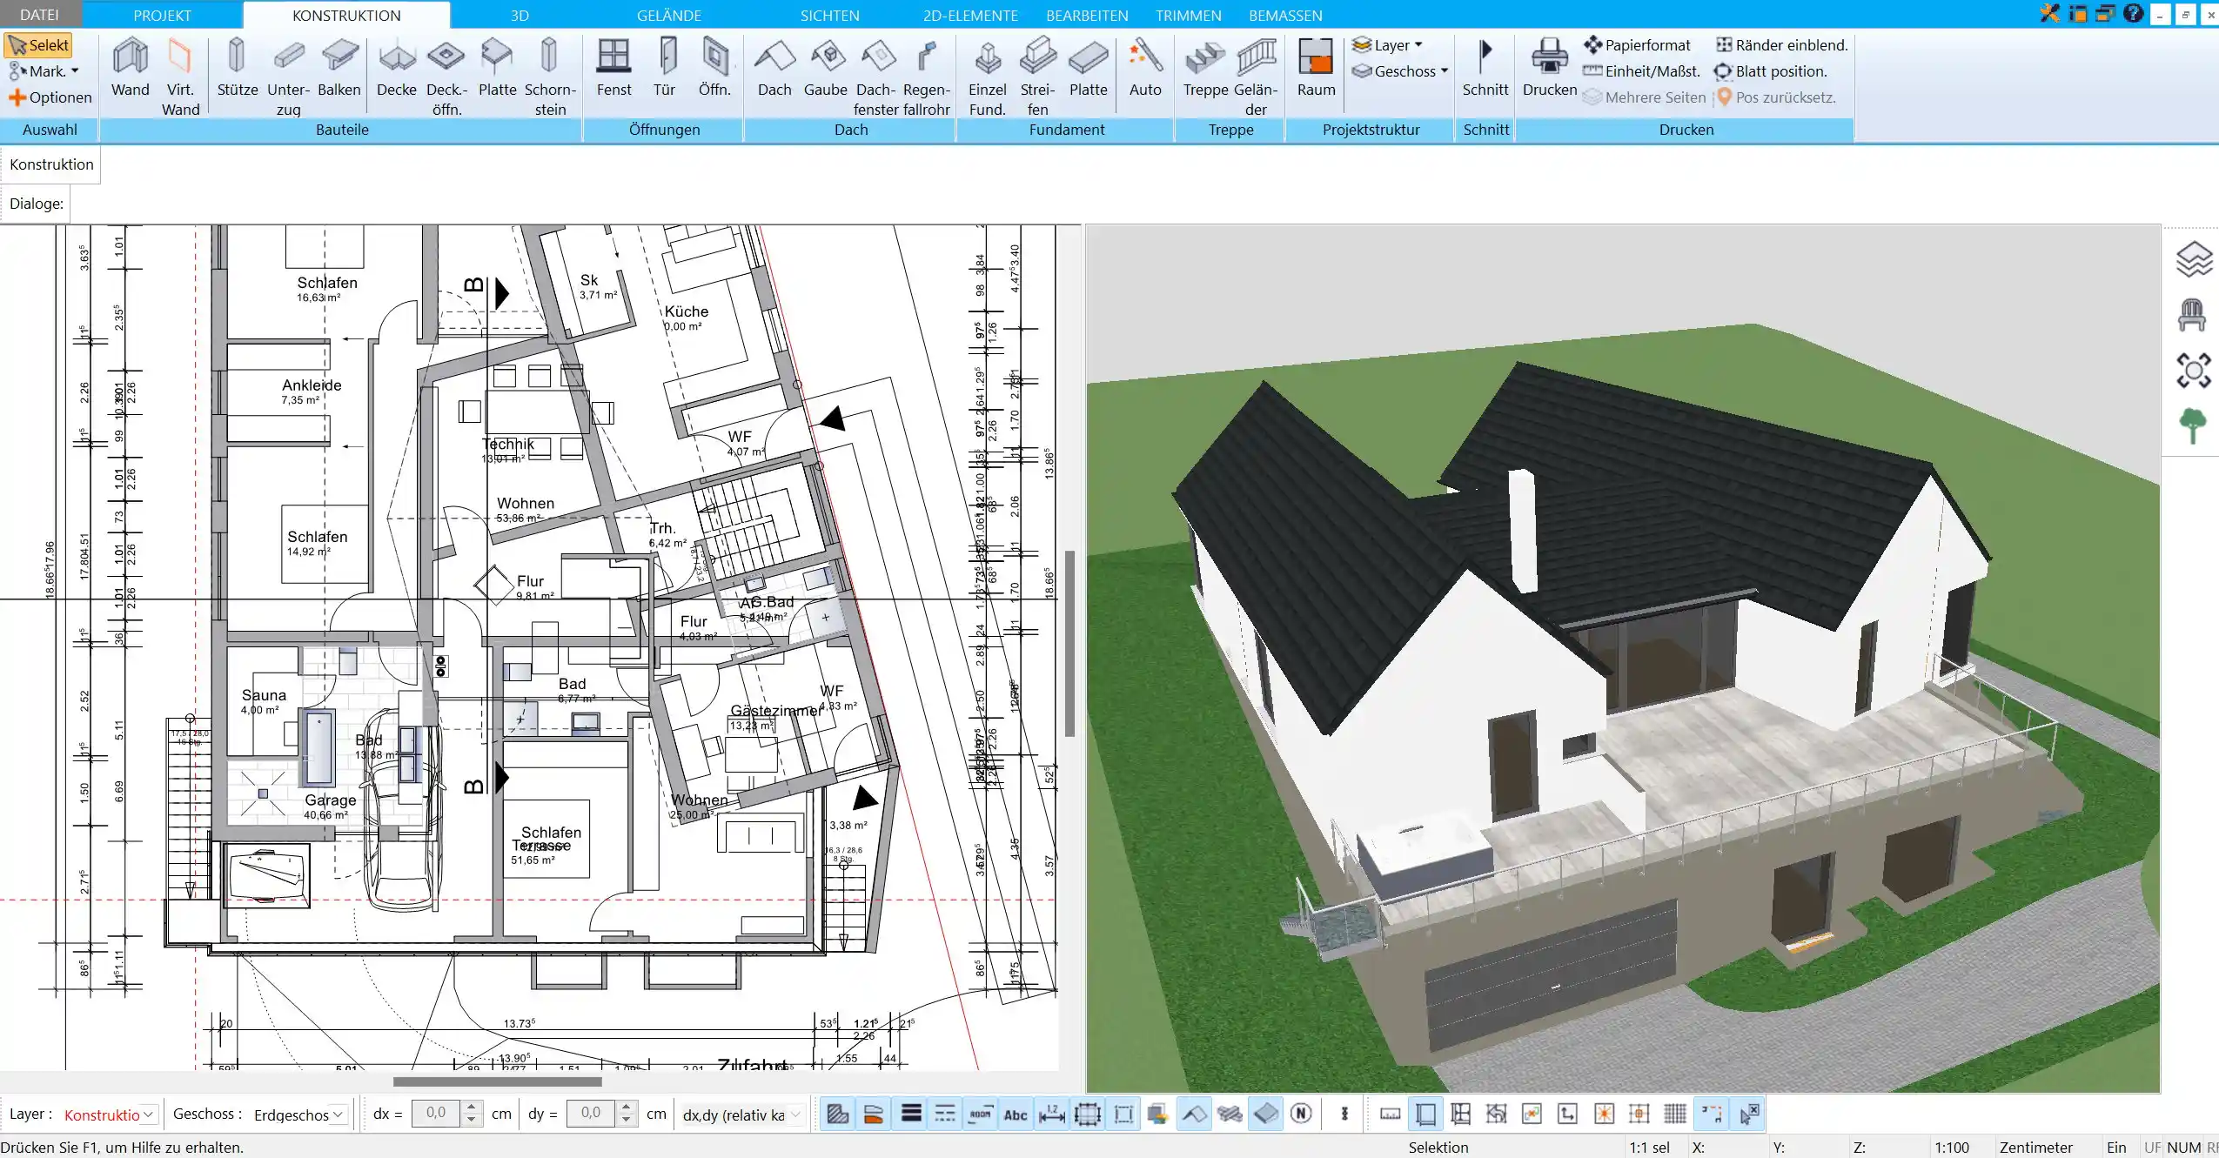Select the Decke ceiling tool
The width and height of the screenshot is (2219, 1158).
click(397, 67)
